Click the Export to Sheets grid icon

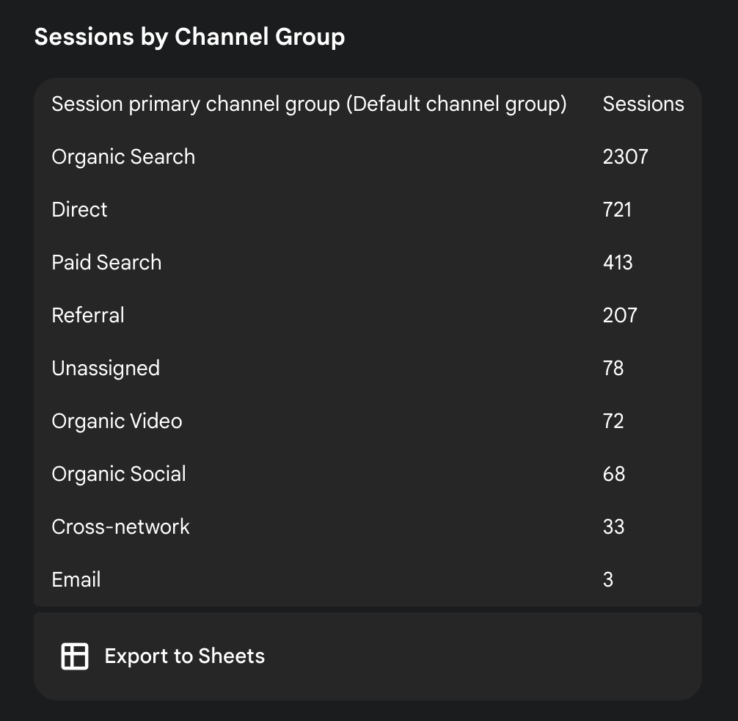point(74,655)
